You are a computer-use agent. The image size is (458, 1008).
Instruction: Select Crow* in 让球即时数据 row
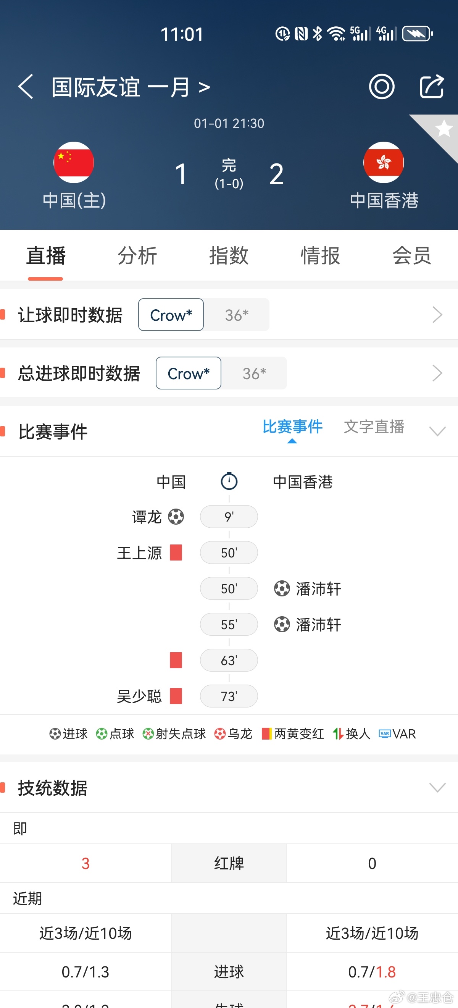click(x=171, y=315)
